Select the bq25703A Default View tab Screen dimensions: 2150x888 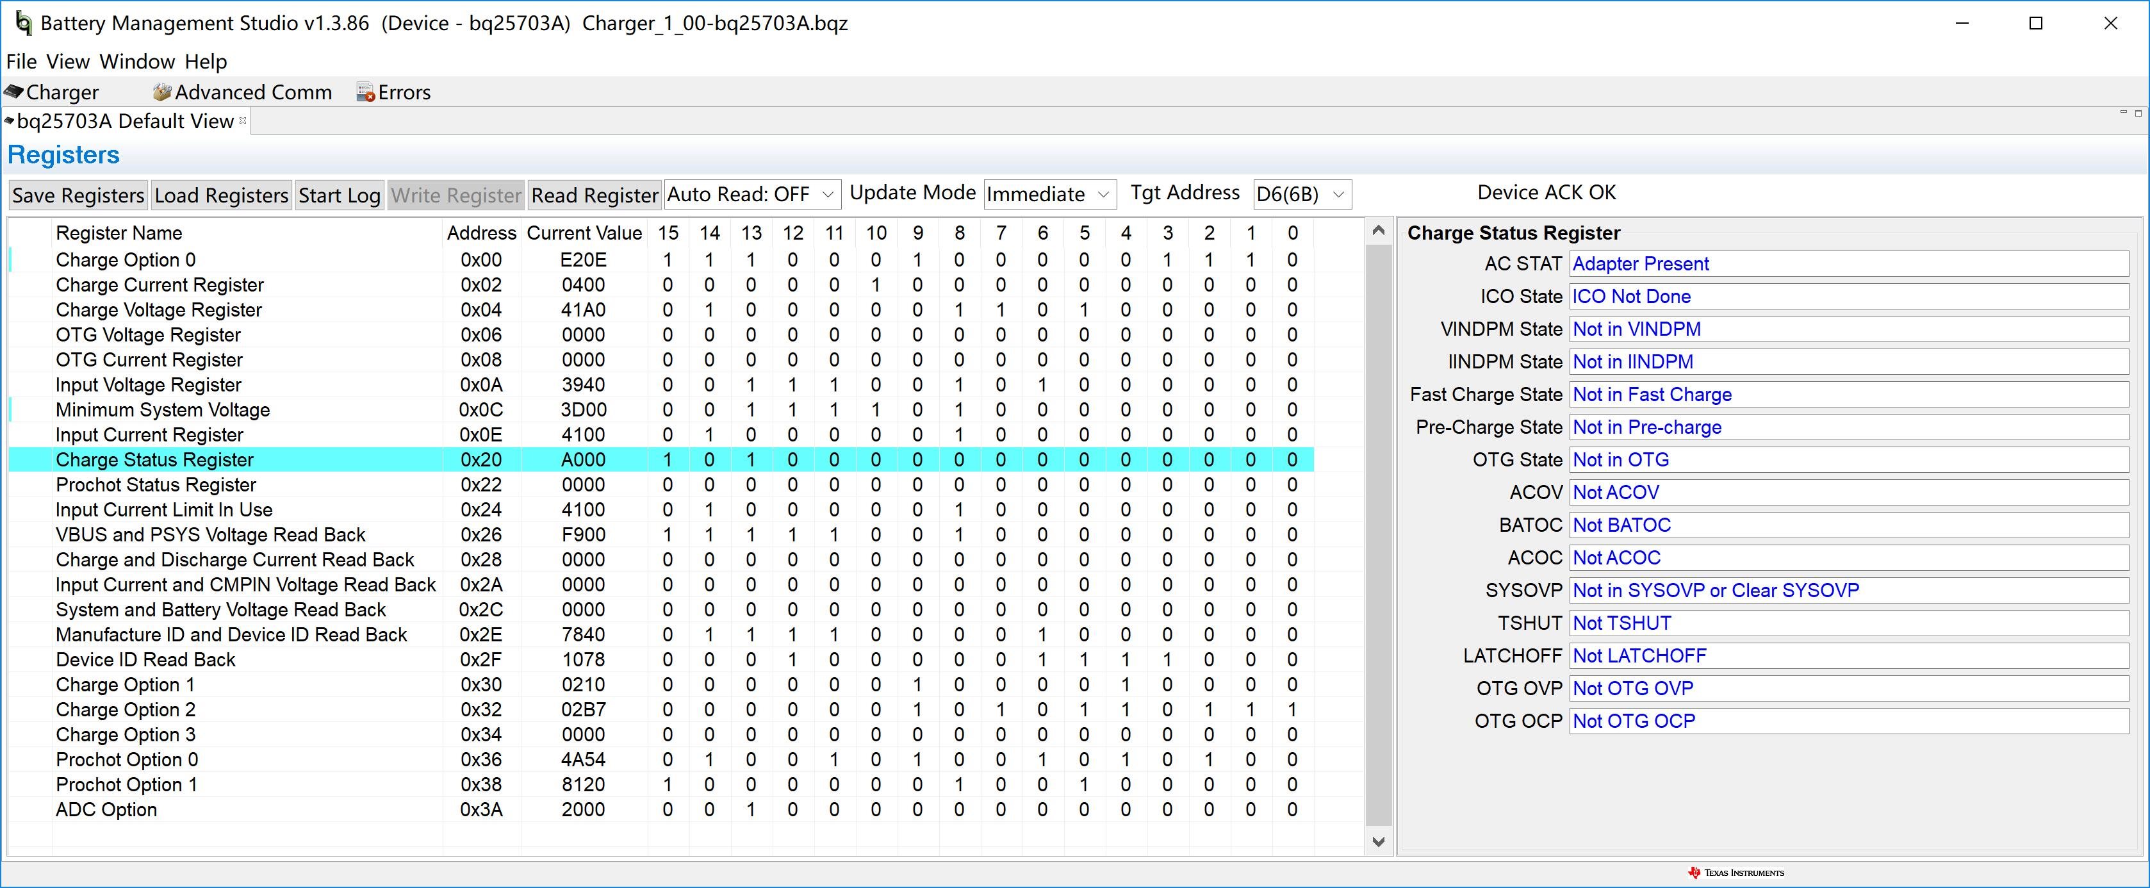pos(125,121)
